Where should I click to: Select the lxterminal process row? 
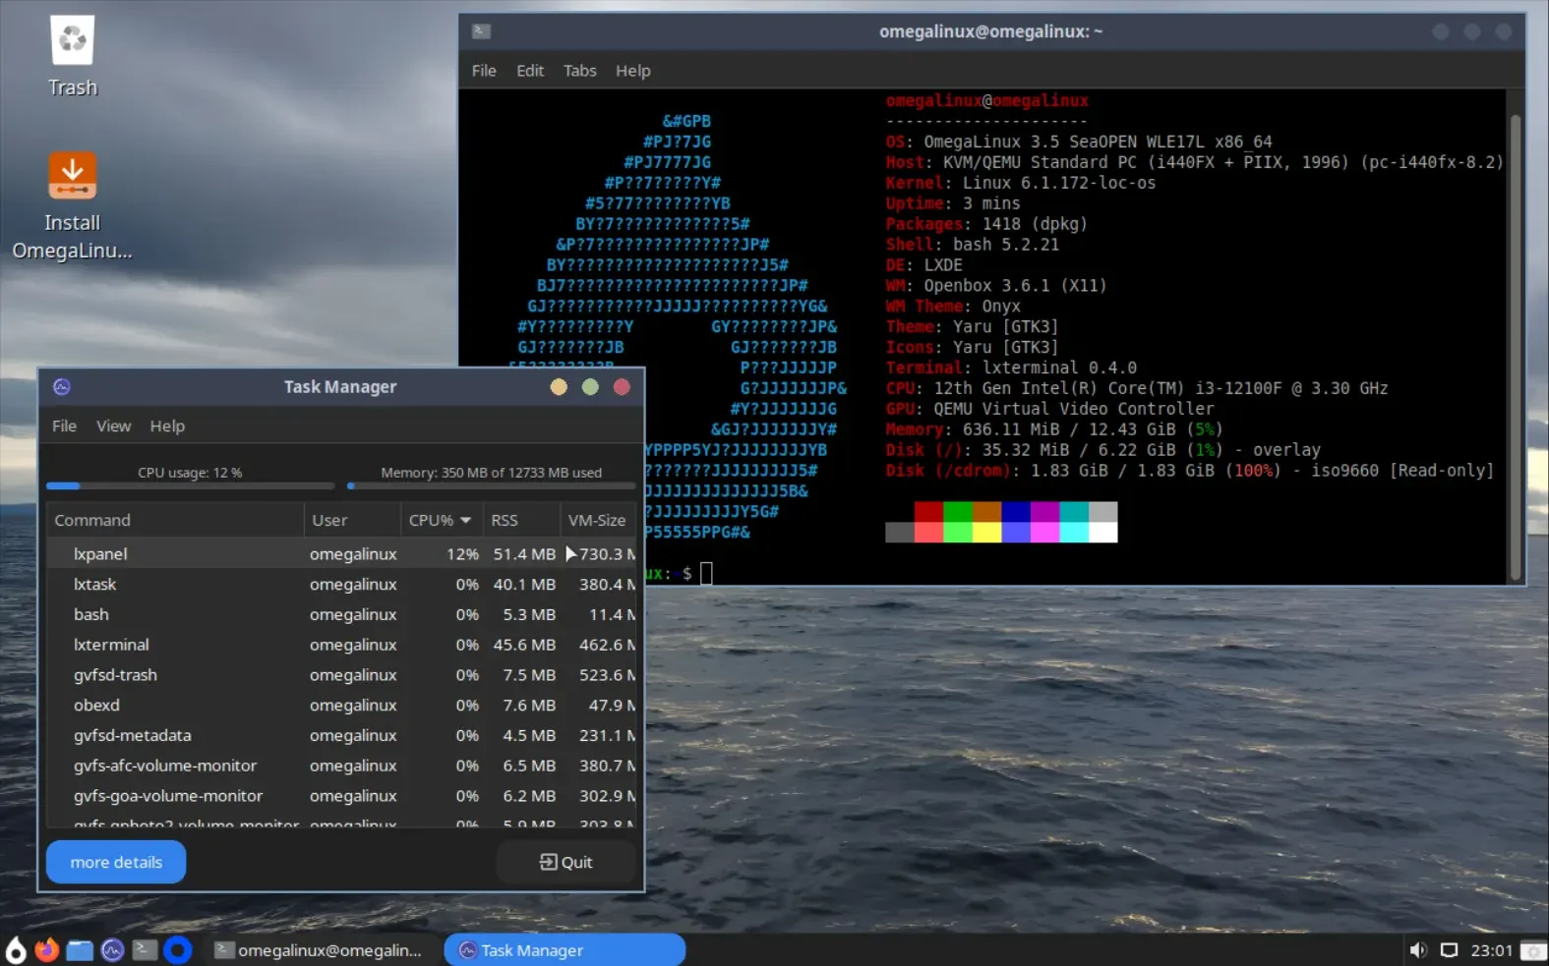tap(341, 645)
